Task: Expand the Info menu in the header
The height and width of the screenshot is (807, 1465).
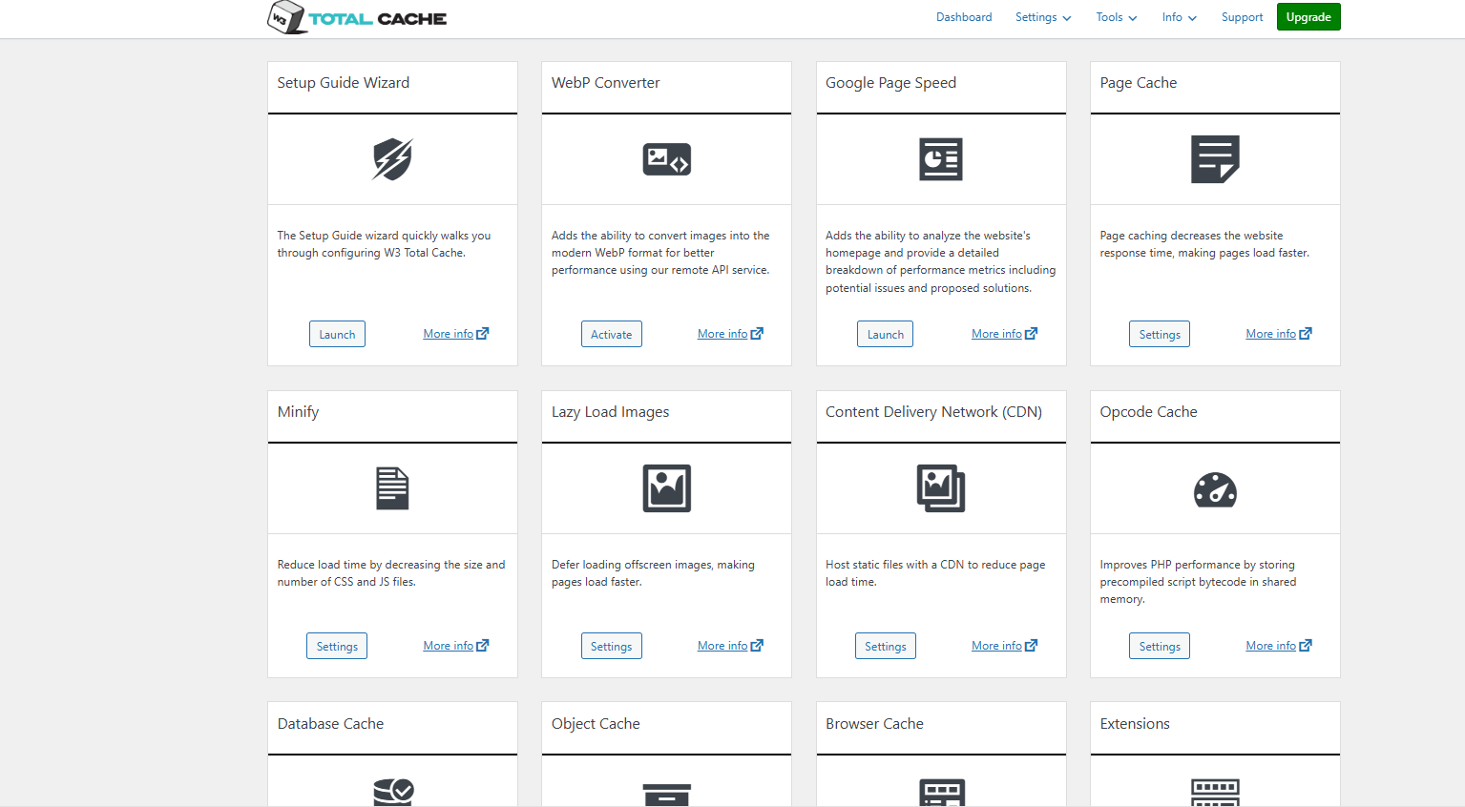Action: pyautogui.click(x=1179, y=17)
